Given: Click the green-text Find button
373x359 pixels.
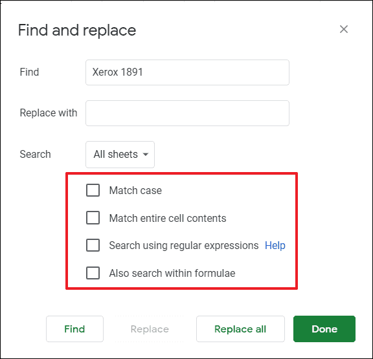Looking at the screenshot, I should [x=74, y=329].
